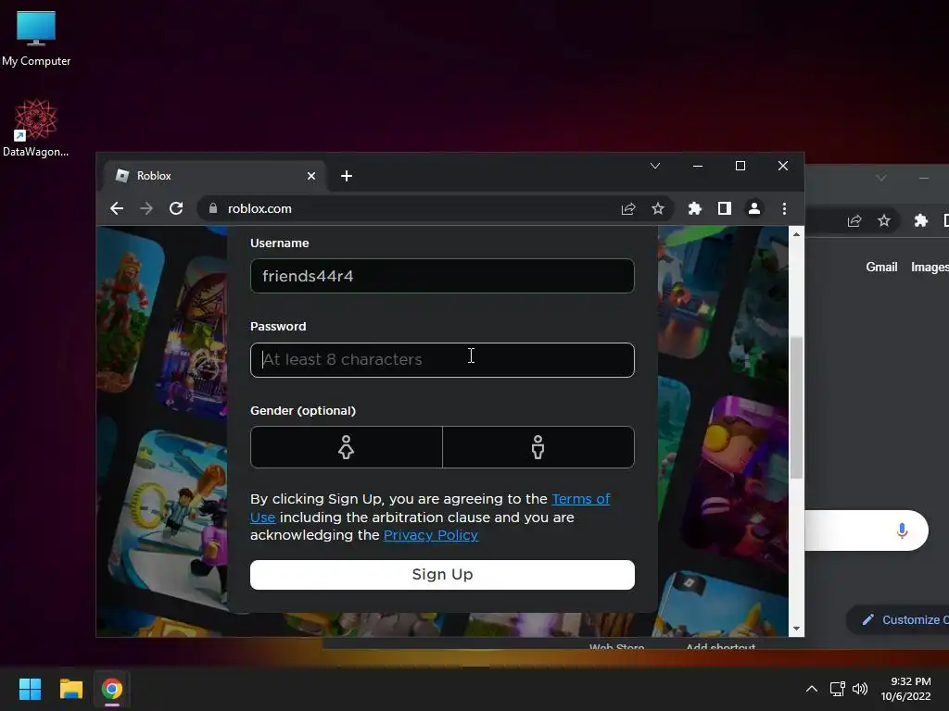
Task: Open the Windows Start menu
Action: click(x=30, y=689)
